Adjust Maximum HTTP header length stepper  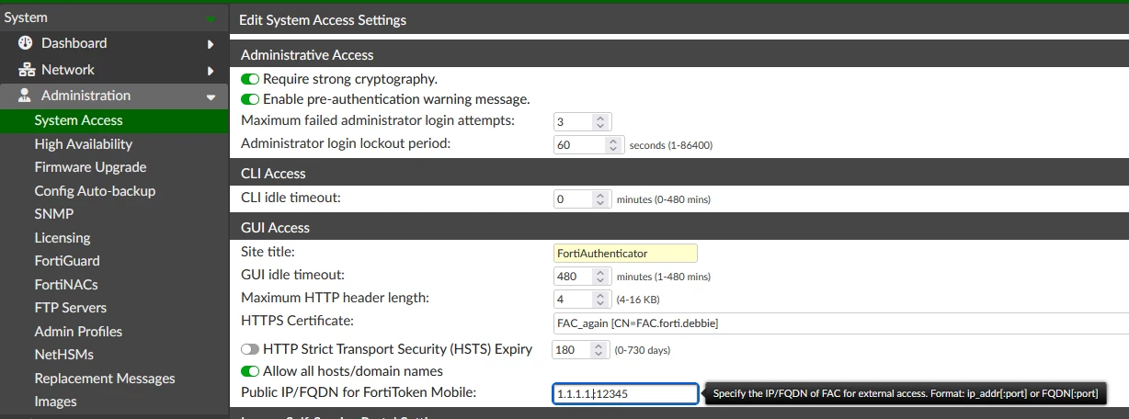tap(600, 299)
